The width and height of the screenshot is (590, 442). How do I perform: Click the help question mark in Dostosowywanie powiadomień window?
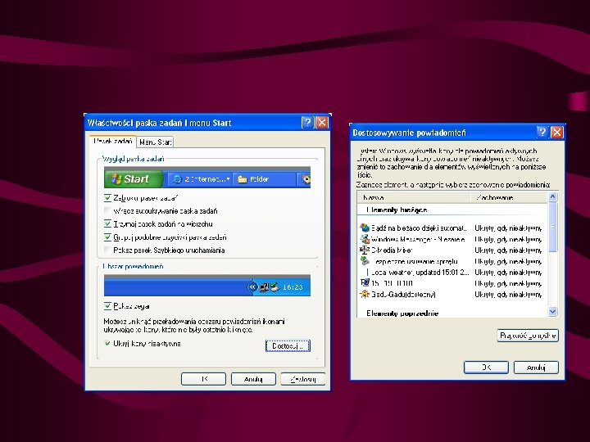(x=542, y=133)
